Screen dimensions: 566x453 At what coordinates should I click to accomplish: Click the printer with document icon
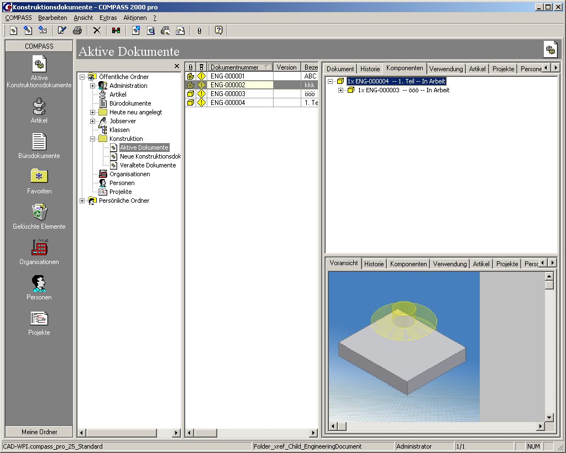165,30
